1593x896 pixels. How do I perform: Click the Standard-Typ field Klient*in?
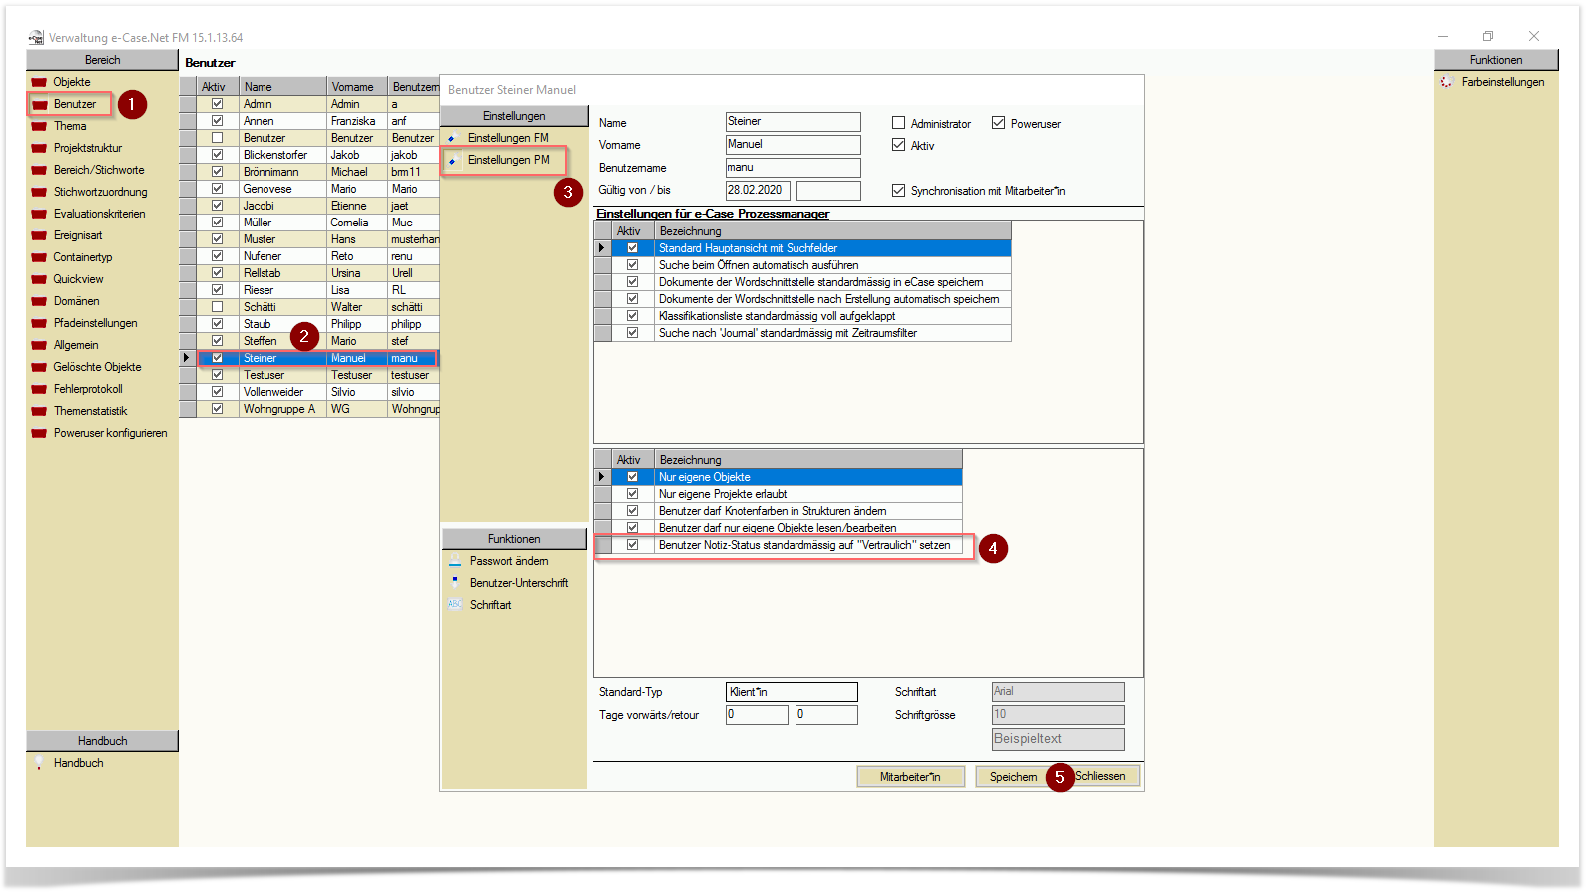pos(792,692)
